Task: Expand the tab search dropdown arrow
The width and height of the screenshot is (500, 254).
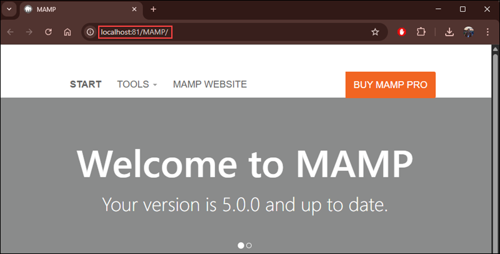Action: point(9,9)
